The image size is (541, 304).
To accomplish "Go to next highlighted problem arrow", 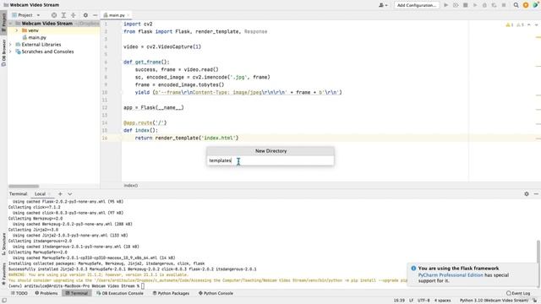I will [536, 24].
